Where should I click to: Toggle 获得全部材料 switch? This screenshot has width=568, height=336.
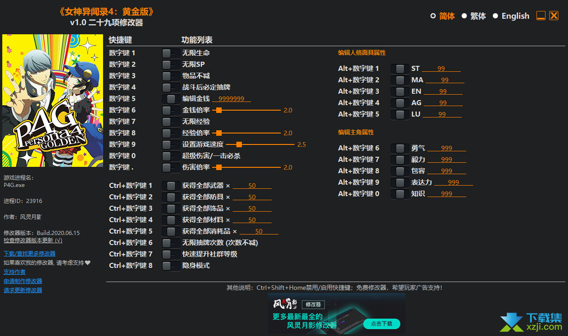point(171,220)
